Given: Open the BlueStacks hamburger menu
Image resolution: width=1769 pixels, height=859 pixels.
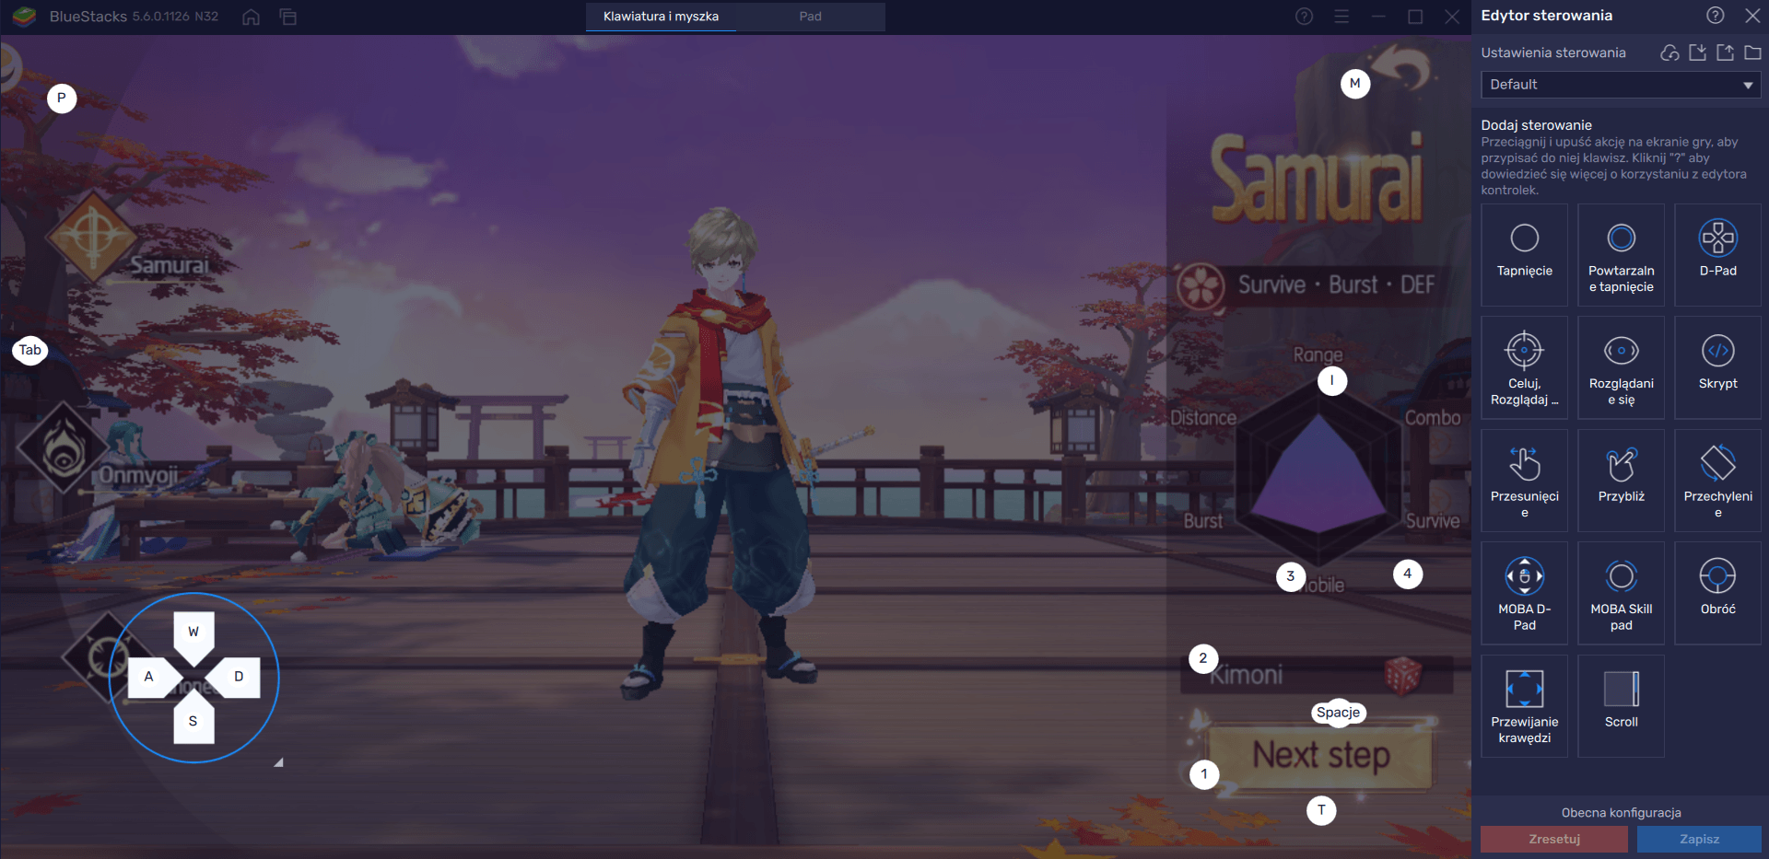Looking at the screenshot, I should (1341, 17).
